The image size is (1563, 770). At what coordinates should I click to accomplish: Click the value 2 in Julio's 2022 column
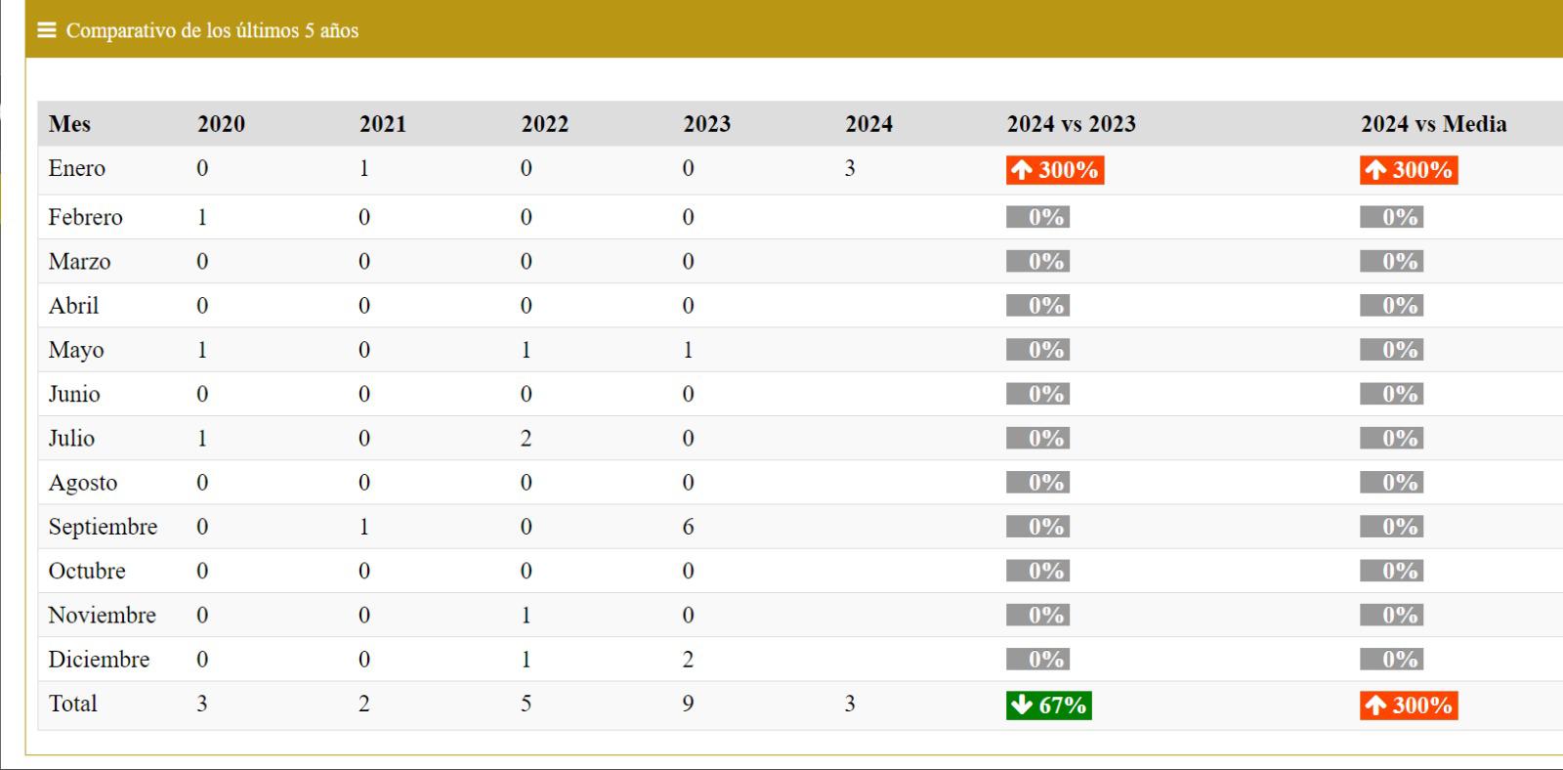[526, 439]
